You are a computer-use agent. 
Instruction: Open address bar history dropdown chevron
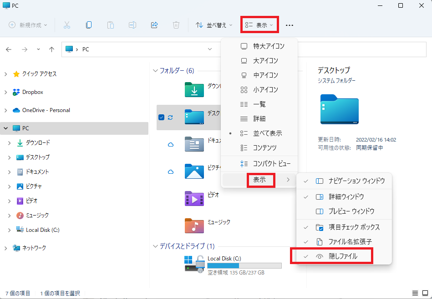click(210, 49)
